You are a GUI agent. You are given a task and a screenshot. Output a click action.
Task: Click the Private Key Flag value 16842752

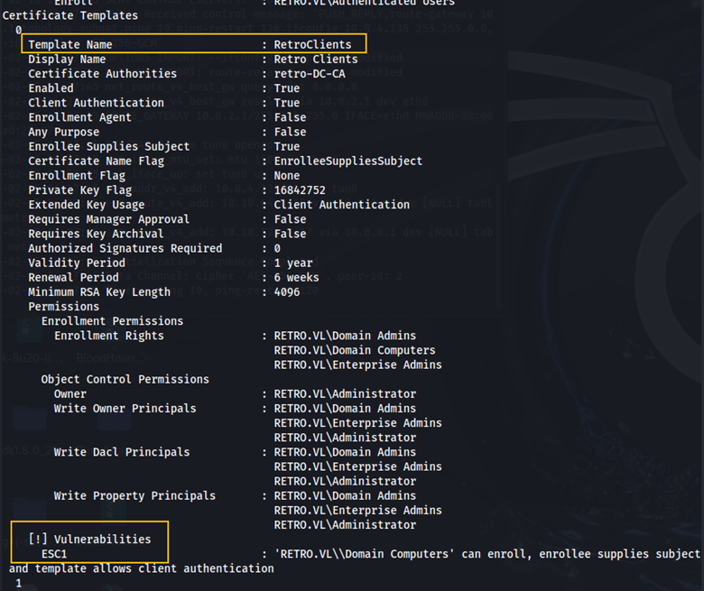coord(300,190)
